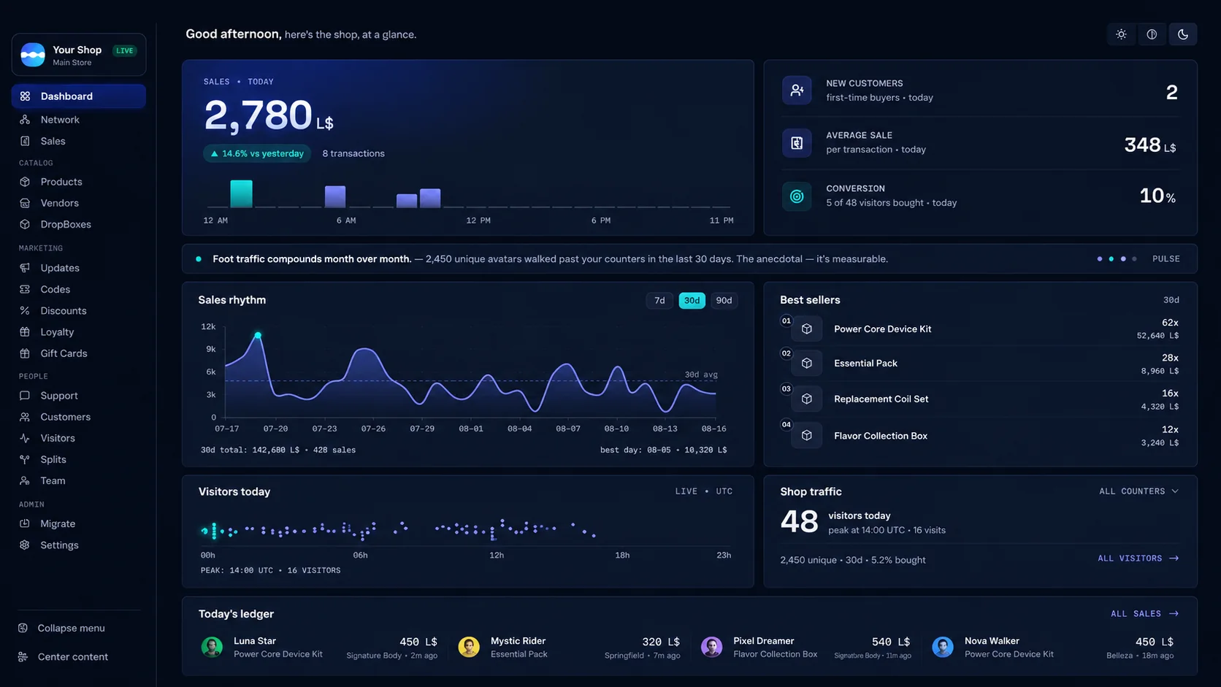Image resolution: width=1221 pixels, height=687 pixels.
Task: Click the Essential Pack best seller row
Action: (x=980, y=364)
